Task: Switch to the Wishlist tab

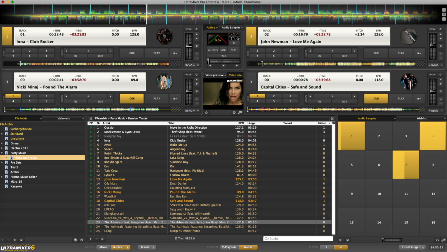Action: [x=421, y=118]
